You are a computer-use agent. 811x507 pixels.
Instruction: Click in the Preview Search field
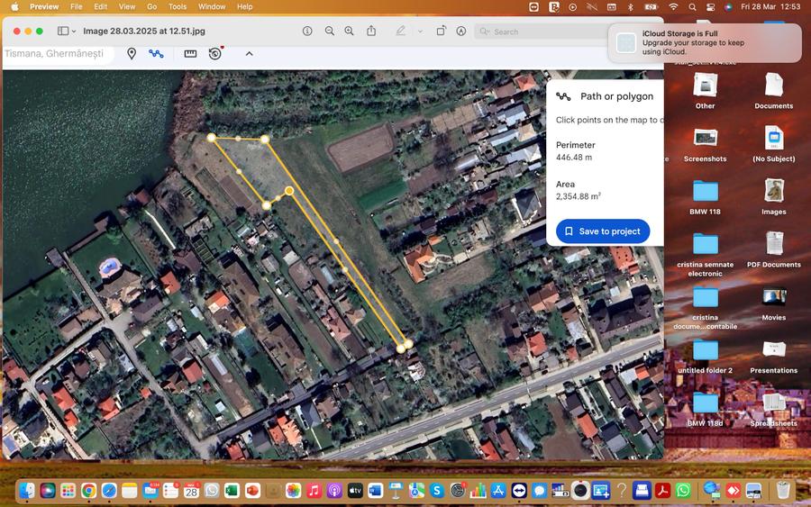[x=542, y=32]
